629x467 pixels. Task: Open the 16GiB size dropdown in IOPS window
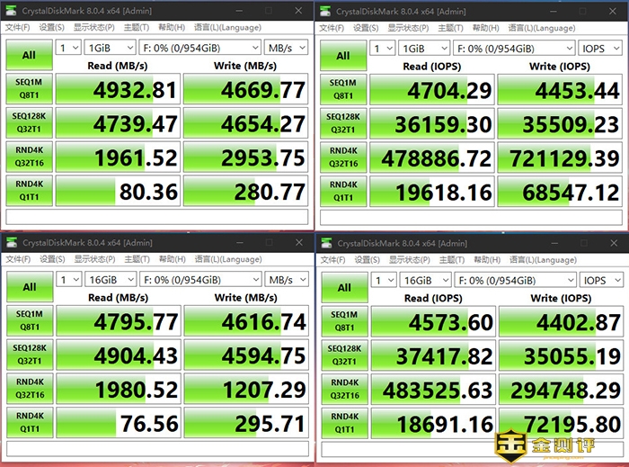[x=426, y=280]
